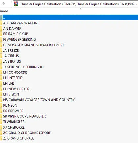This screenshot has width=138, height=143.
Task: Select the LH INTREPID folder
Action: tap(13, 78)
